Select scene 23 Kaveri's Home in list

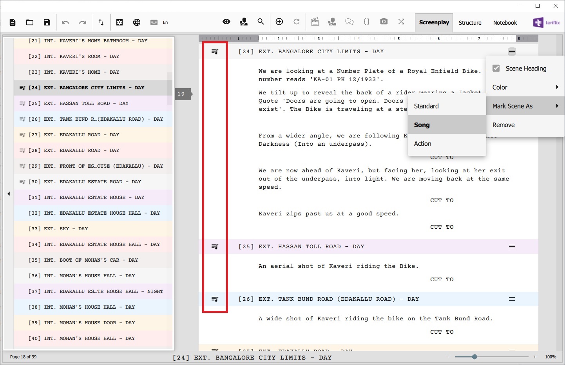(93, 72)
